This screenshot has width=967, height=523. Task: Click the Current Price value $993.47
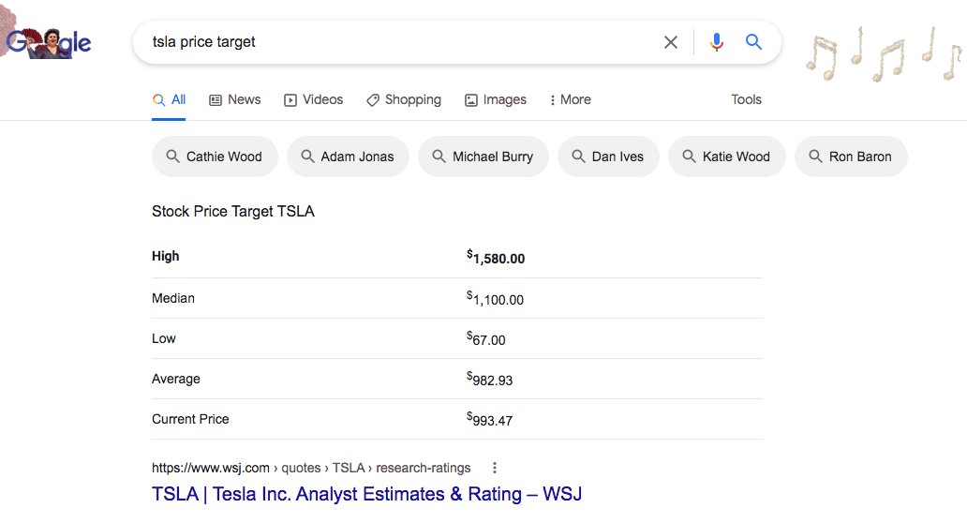point(490,419)
